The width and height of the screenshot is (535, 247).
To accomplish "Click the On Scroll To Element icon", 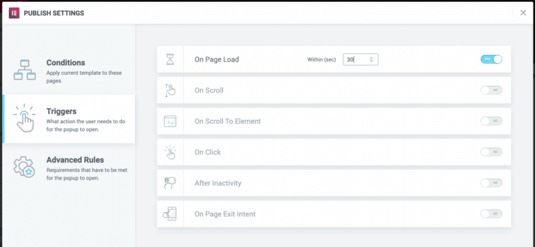I will (170, 121).
